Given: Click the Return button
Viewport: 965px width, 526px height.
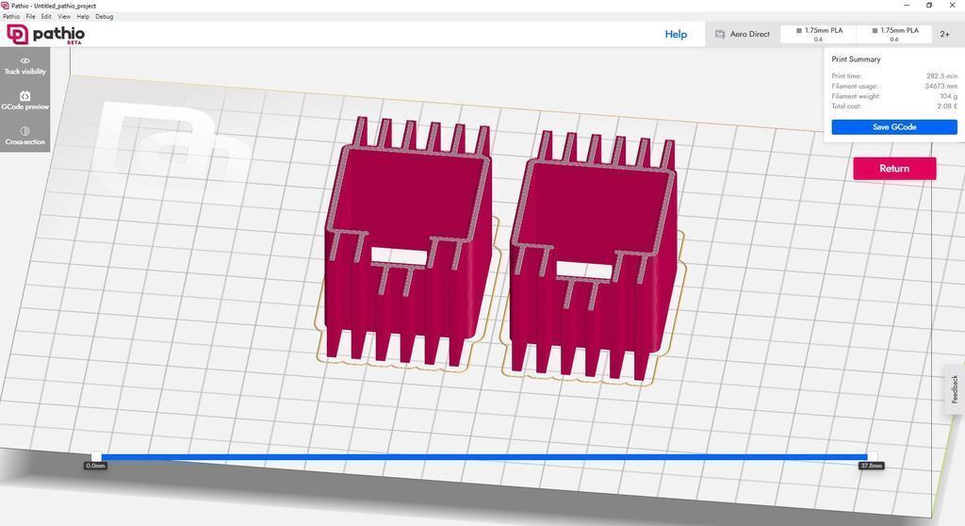Looking at the screenshot, I should pyautogui.click(x=894, y=168).
